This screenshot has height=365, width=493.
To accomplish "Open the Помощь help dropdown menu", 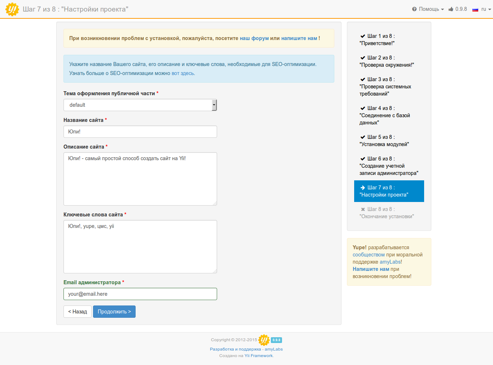I will tap(428, 9).
